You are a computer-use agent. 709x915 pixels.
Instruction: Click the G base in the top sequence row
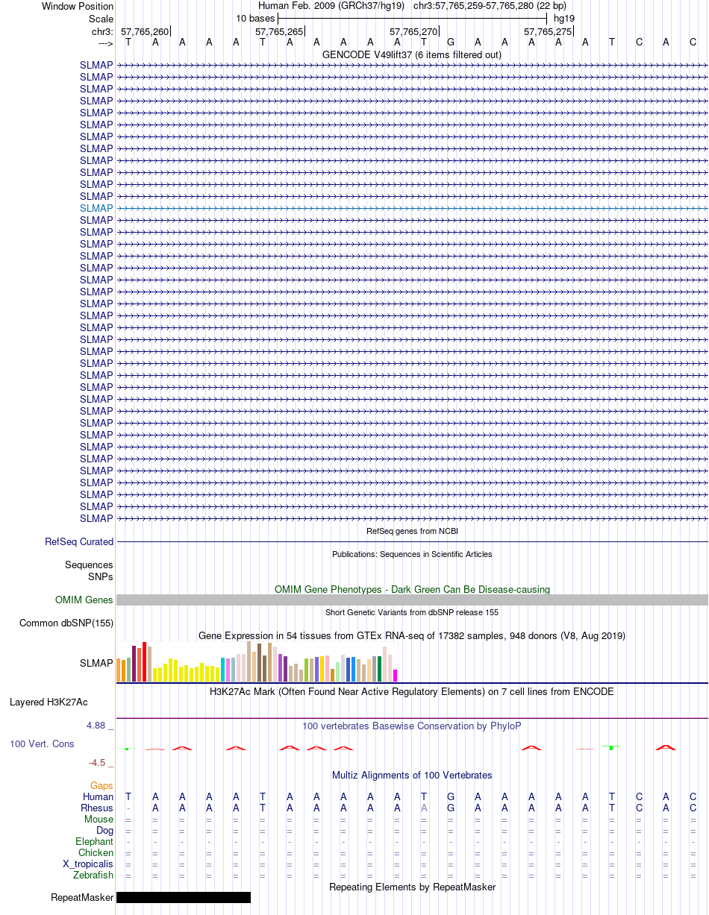(451, 43)
